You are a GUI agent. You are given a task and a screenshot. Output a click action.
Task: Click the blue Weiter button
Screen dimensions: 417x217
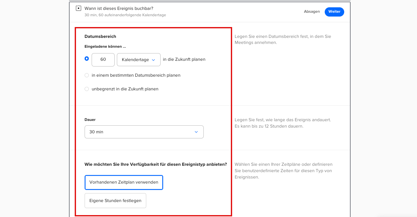pos(334,12)
